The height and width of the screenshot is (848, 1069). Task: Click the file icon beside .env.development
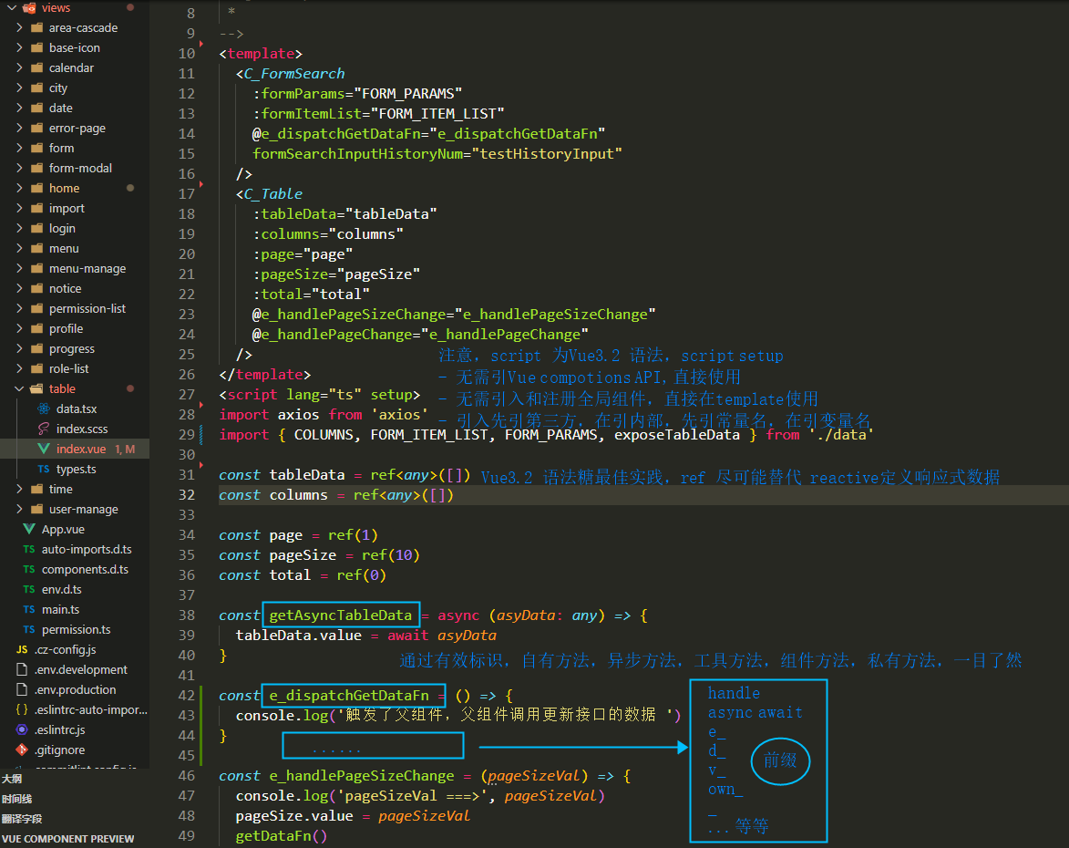pos(22,669)
